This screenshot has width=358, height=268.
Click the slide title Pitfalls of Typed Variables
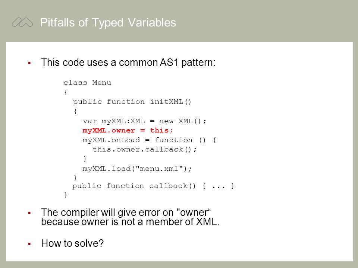pos(108,23)
